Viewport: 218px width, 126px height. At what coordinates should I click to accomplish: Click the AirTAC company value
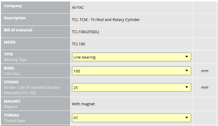78,7
